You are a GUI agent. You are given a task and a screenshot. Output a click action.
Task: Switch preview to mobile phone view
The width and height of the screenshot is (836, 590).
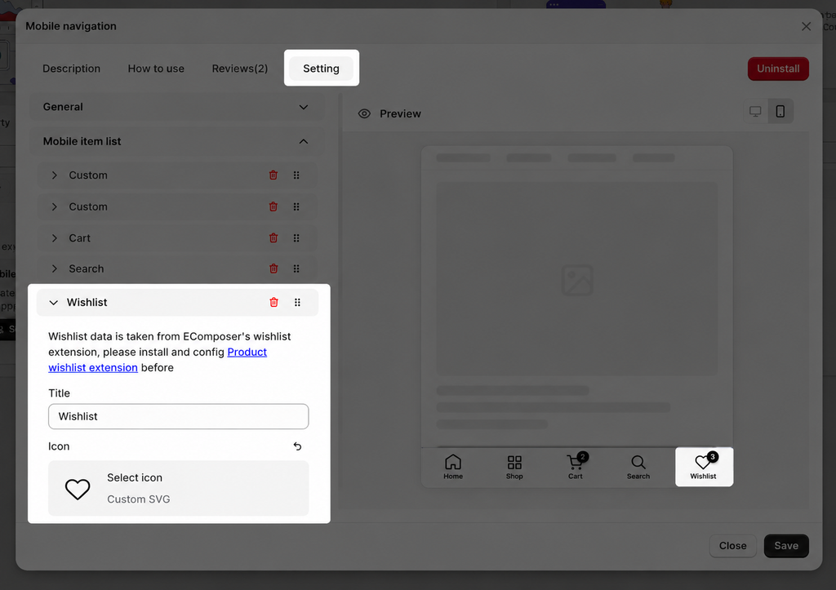[780, 112]
